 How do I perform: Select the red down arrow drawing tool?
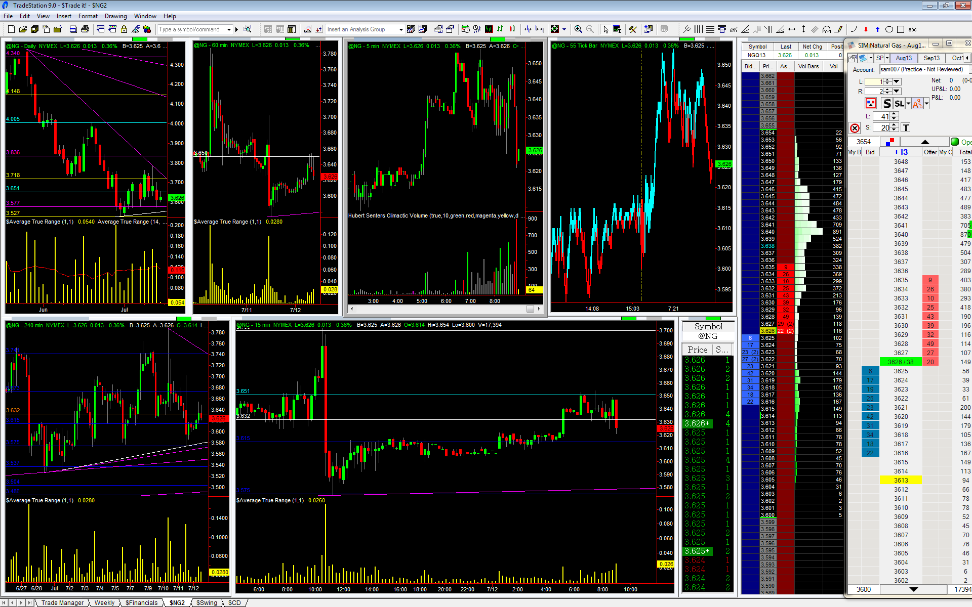click(x=866, y=29)
